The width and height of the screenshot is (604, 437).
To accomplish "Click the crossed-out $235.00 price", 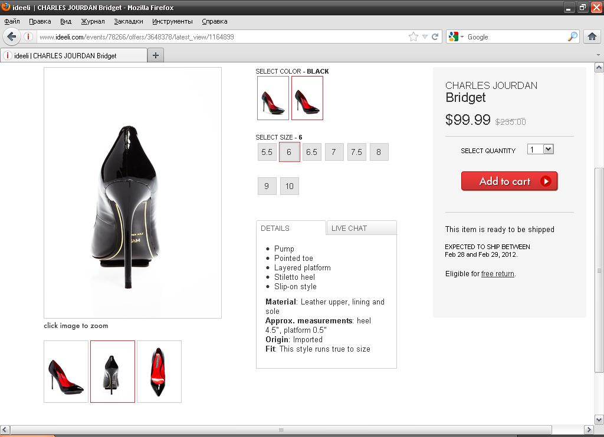I will coord(510,122).
